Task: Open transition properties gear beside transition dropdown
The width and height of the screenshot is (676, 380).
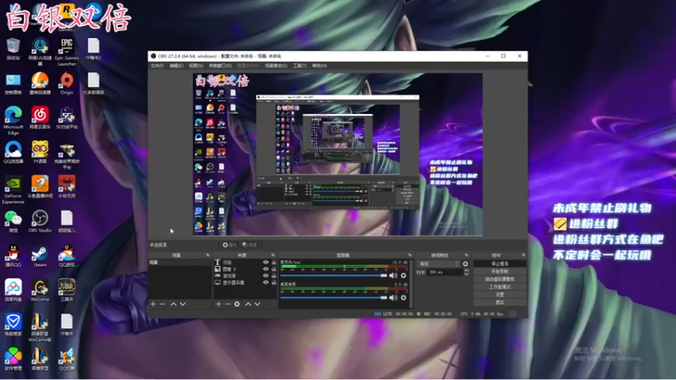Action: [466, 263]
